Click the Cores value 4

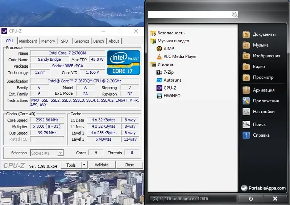(x=96, y=153)
